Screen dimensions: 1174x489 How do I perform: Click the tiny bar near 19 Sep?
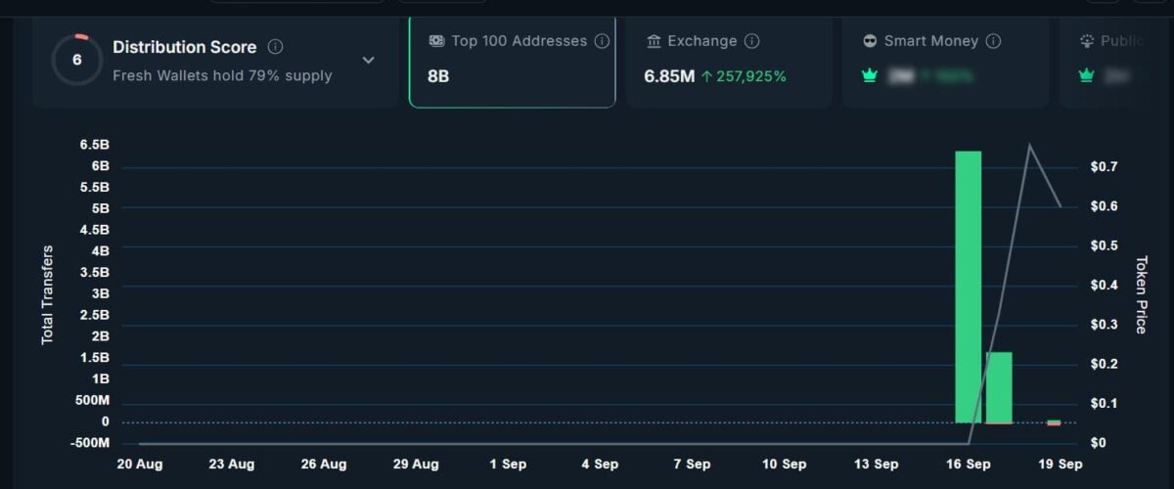point(1054,422)
